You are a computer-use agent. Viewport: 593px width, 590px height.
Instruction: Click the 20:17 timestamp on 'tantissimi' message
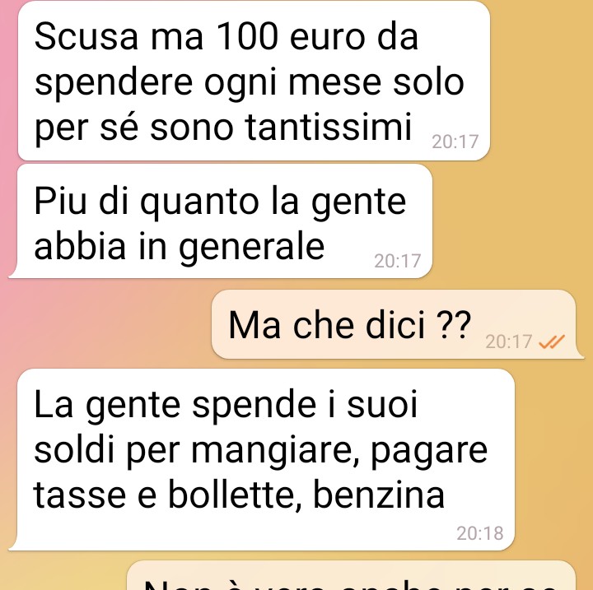[455, 142]
